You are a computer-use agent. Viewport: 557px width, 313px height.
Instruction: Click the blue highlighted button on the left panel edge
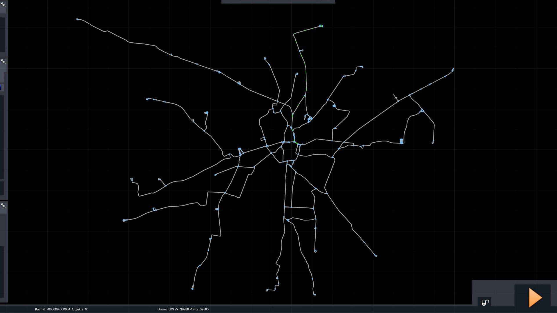(1, 87)
